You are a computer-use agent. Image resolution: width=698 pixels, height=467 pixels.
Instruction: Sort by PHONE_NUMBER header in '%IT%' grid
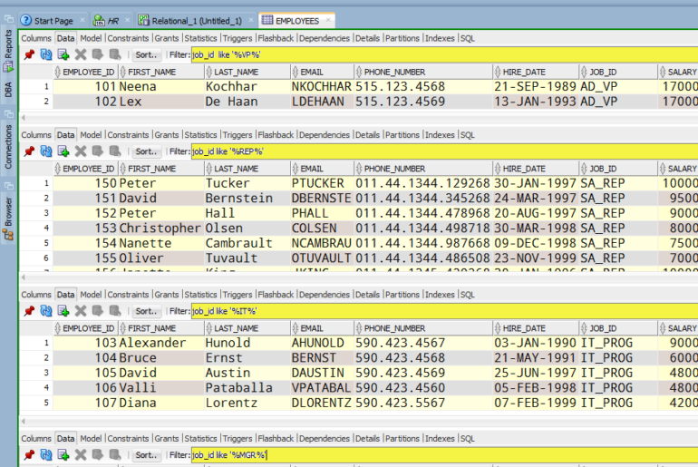pyautogui.click(x=423, y=328)
